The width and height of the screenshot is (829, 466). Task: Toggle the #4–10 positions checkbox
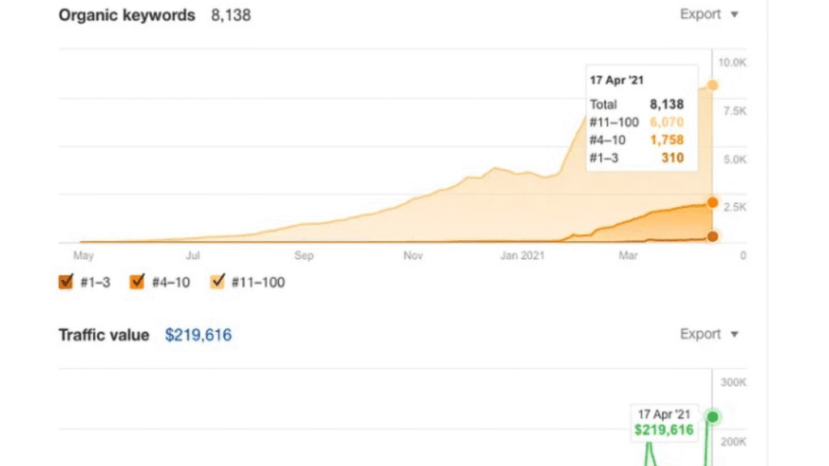[x=138, y=282]
